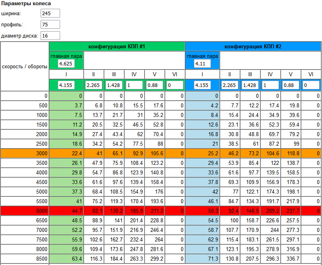This screenshot has height=265, width=322.
Task: Click value 50.3 in the 6000 row
Action: click(213, 211)
